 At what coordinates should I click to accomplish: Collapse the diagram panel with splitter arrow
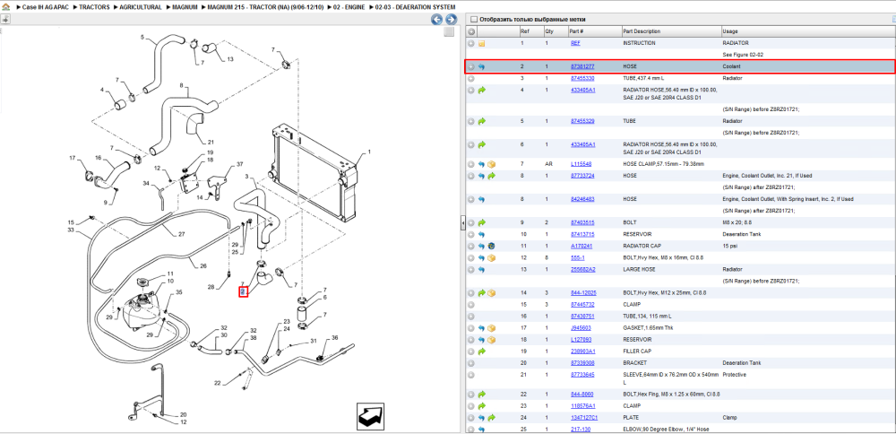click(x=462, y=223)
